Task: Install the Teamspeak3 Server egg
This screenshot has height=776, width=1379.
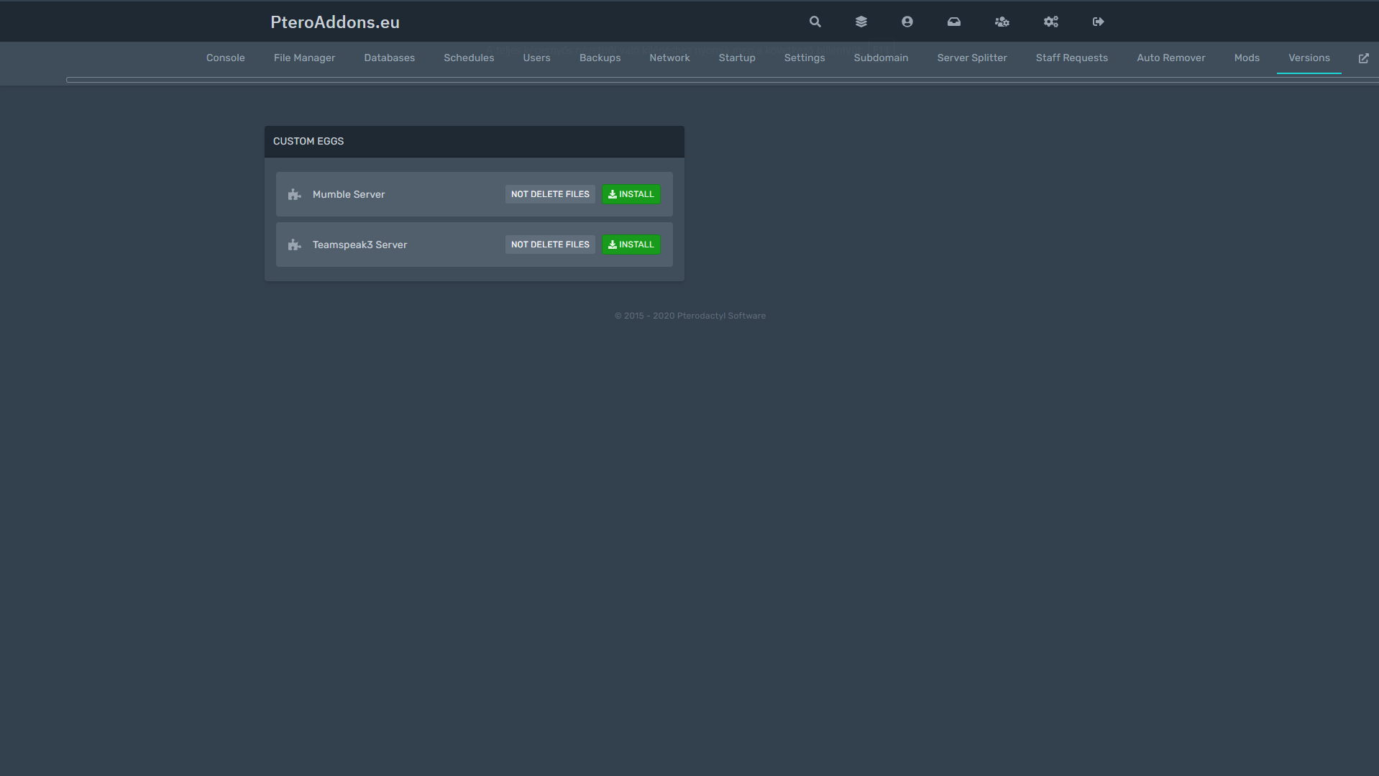Action: point(631,245)
